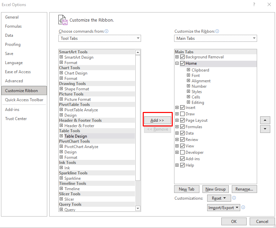Uncheck the Formulas tab checkbox

pos(182,127)
